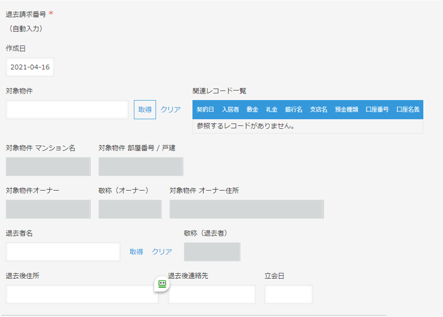Click the 預金種類 column header
443x317 pixels.
tap(347, 109)
